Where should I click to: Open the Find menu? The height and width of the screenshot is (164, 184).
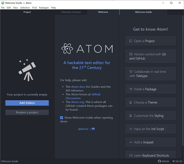(x=34, y=8)
